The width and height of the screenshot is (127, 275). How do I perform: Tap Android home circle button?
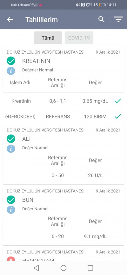pyautogui.click(x=63, y=268)
